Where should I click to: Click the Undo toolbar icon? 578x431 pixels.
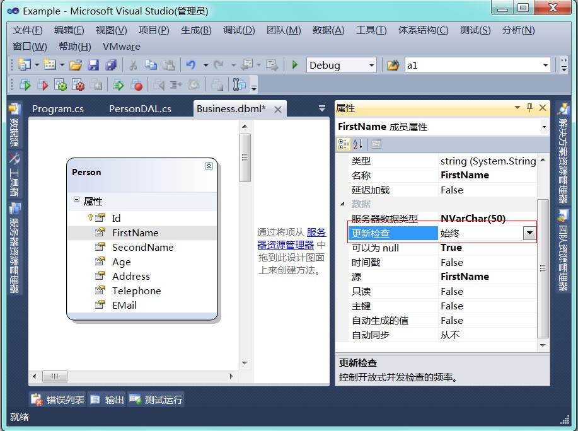(191, 65)
